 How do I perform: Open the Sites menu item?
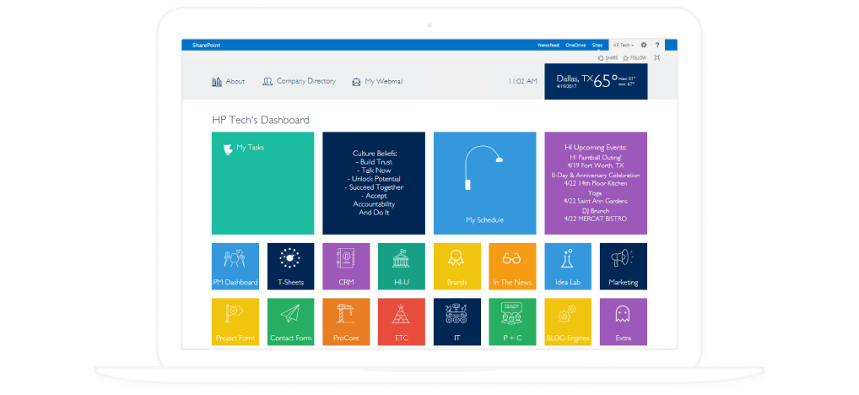click(597, 45)
